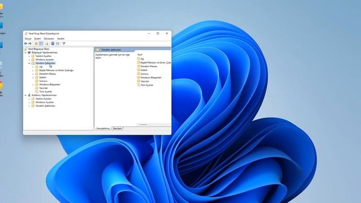The height and width of the screenshot is (203, 361).
Task: Expand Yazılım Ayarları under Kullanıcı Yapılandırması
Action: click(x=29, y=99)
